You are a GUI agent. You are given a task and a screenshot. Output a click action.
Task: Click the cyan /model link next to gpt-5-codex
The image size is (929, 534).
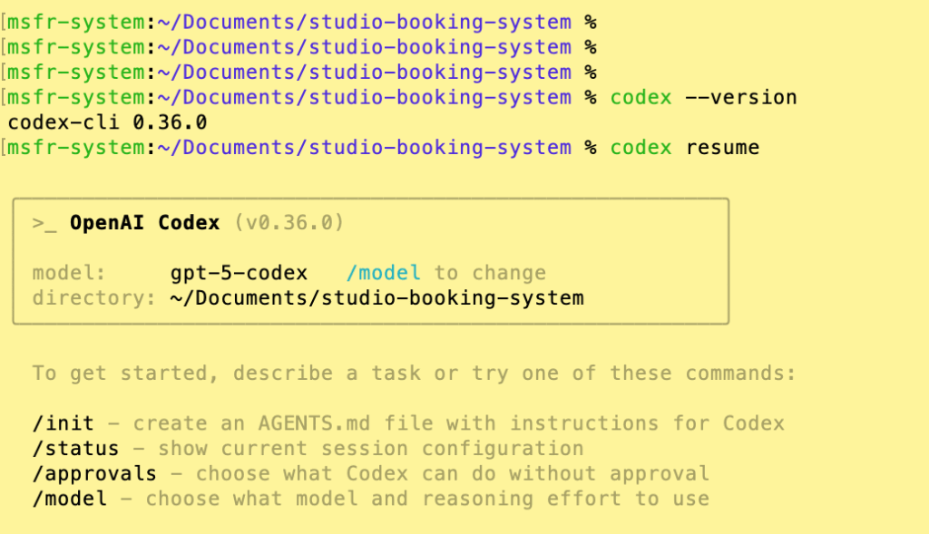point(384,273)
